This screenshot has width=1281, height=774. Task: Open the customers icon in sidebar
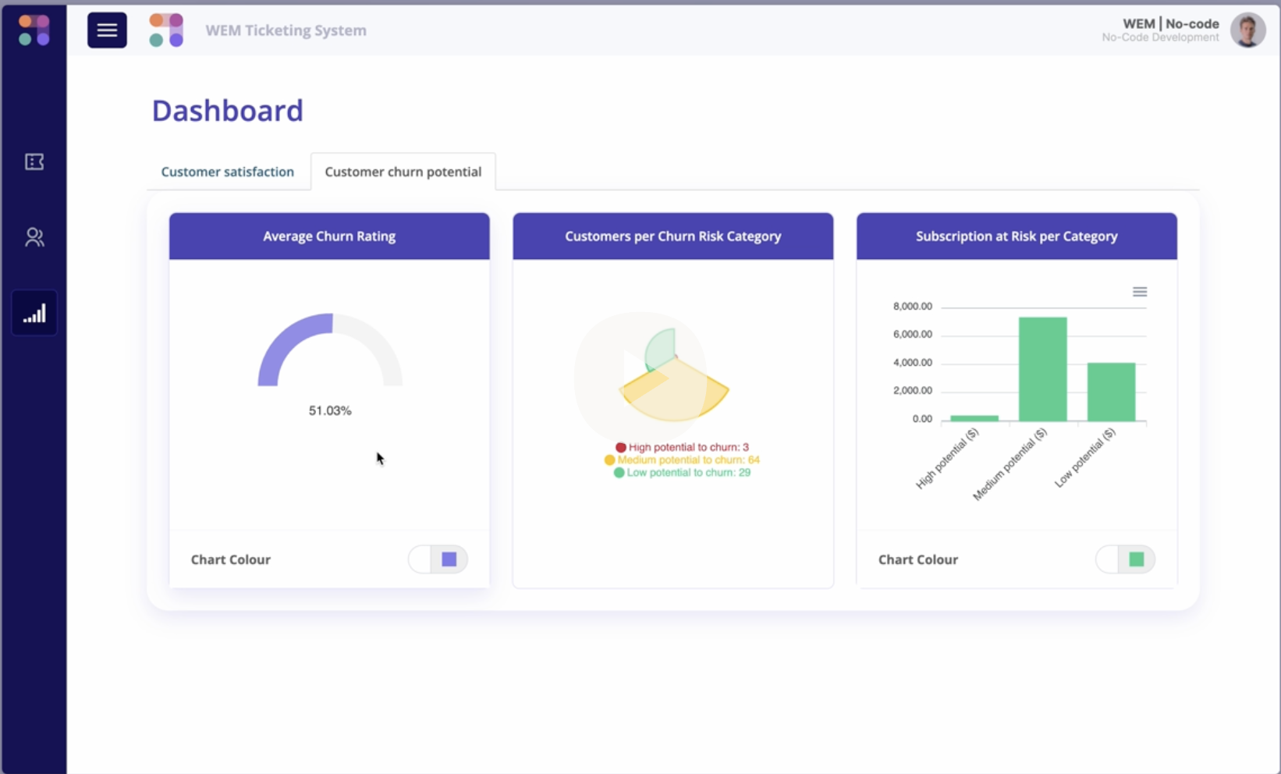(34, 237)
